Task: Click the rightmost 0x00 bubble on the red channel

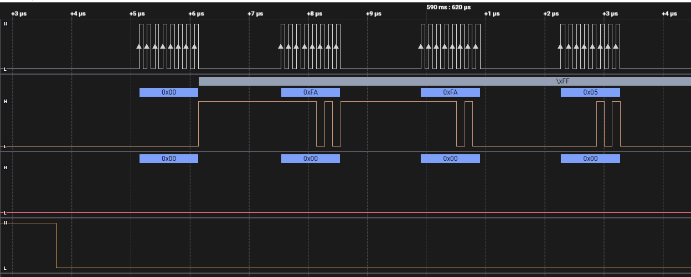Action: (590, 159)
